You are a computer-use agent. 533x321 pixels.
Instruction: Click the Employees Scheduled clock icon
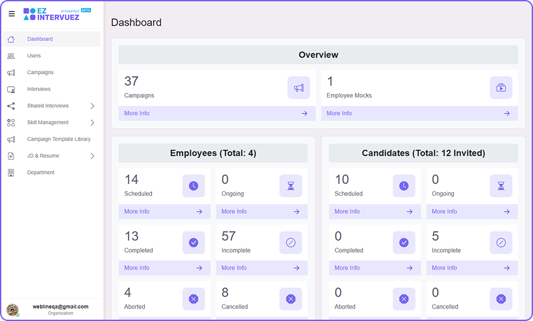tap(193, 186)
